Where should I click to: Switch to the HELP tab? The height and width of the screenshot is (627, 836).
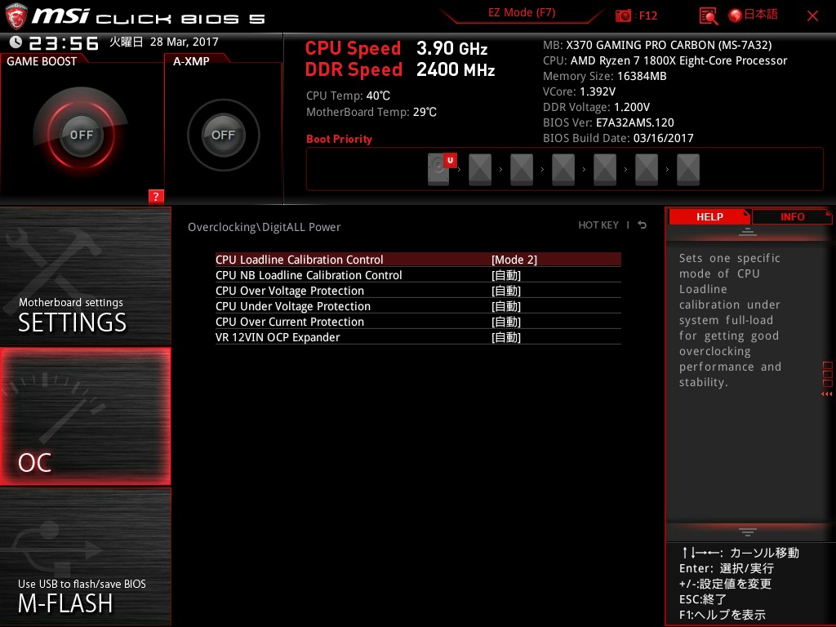point(709,216)
